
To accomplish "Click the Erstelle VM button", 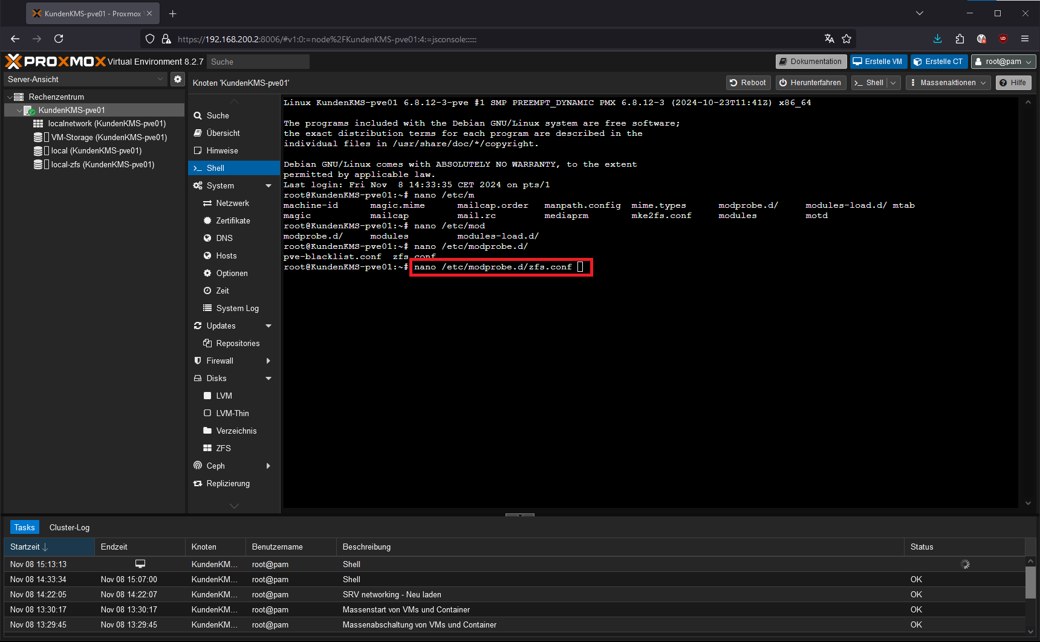I will (x=877, y=62).
